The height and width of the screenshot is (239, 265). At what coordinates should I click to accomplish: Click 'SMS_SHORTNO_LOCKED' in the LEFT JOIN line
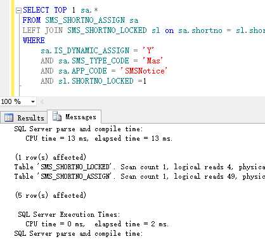(x=107, y=30)
